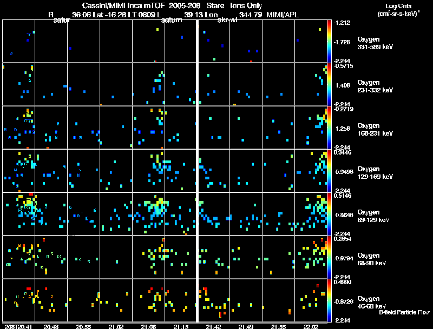Select the Oxygen 331-589 keV panel at 20:55
This screenshot has height=329, width=433.
(84, 41)
